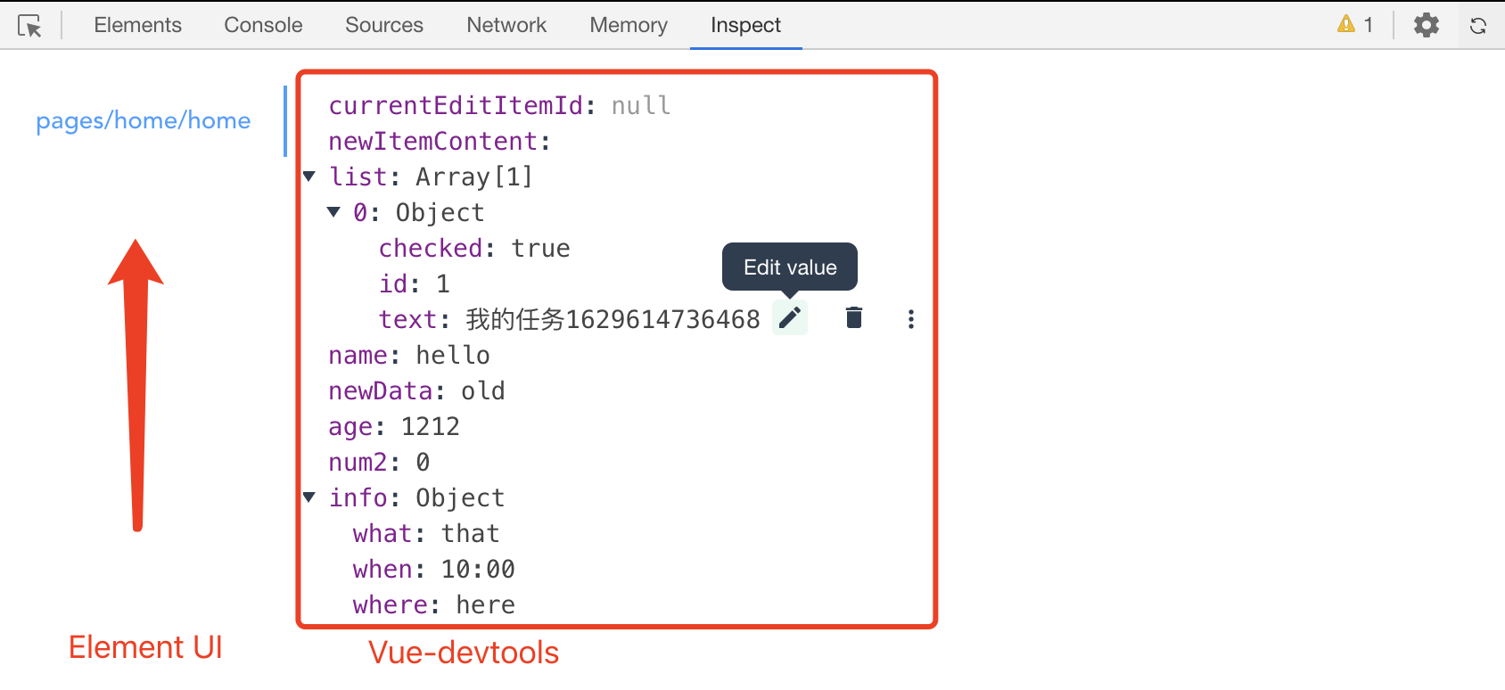Click the text value 我的任务1629614736468

click(x=613, y=319)
